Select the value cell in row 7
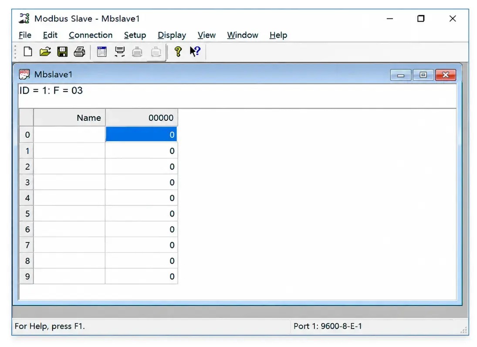 (x=141, y=245)
